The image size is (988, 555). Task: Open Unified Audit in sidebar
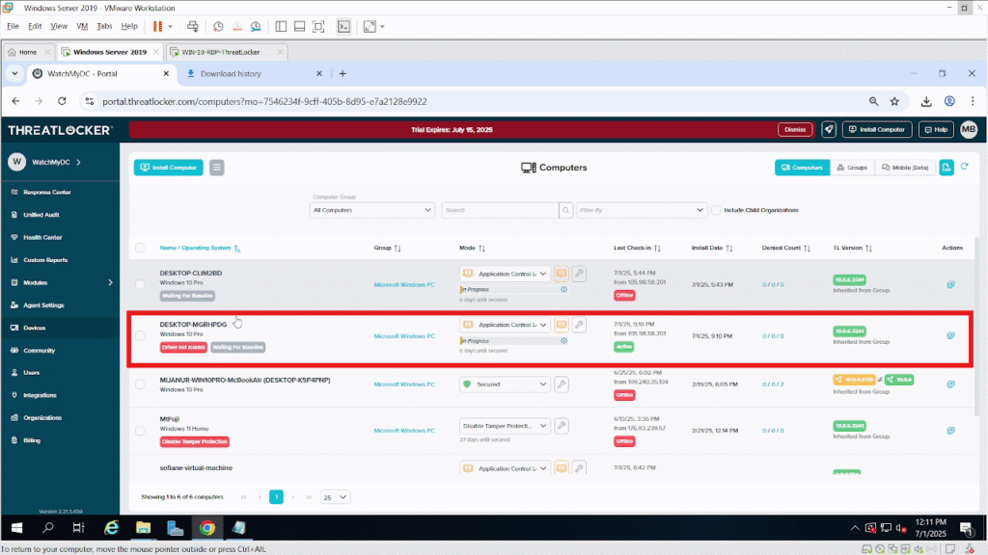41,215
